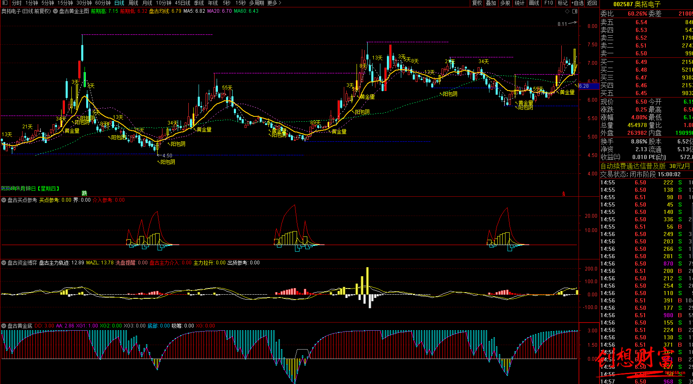This screenshot has height=384, width=693.
Task: Click the stock title 002587 奥拓电子
Action: point(637,4)
